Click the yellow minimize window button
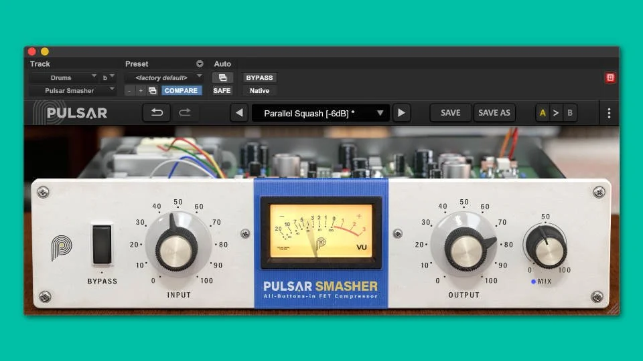 45,51
